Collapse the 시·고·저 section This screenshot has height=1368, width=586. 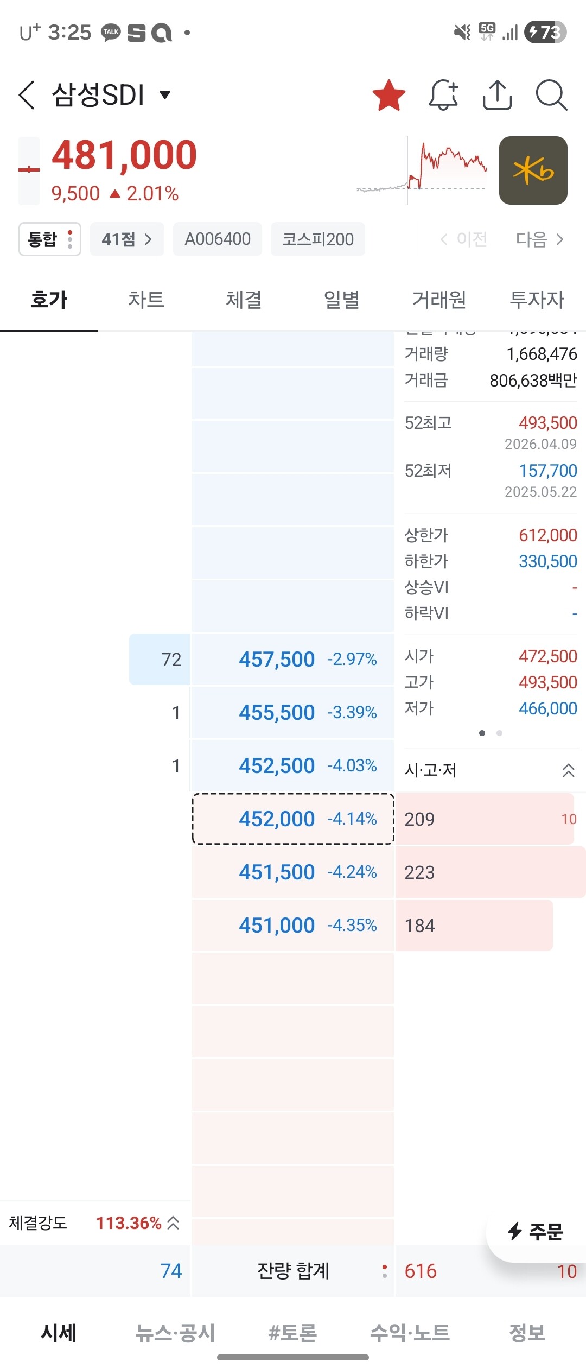568,770
